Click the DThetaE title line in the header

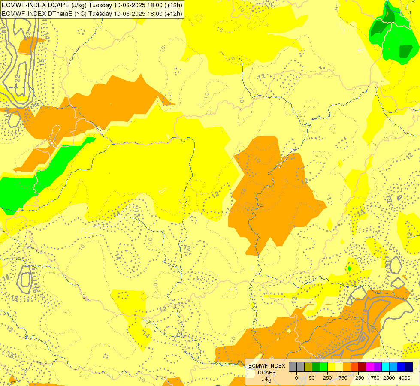92,14
